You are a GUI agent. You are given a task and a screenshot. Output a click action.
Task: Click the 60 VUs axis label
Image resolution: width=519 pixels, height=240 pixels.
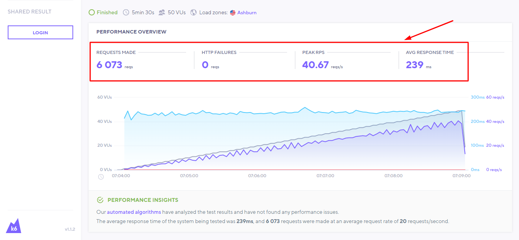(105, 97)
